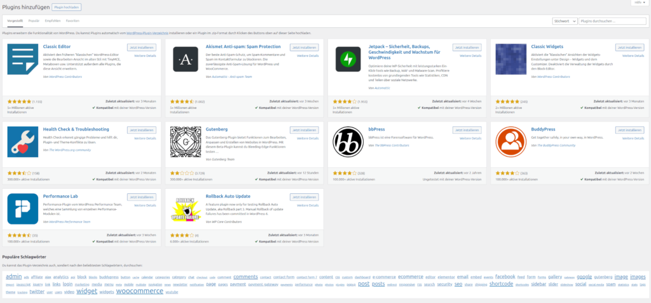Click the comments tag
Screen dimensions: 651x303
click(x=246, y=277)
